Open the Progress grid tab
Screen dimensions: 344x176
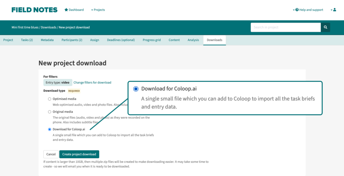(152, 40)
